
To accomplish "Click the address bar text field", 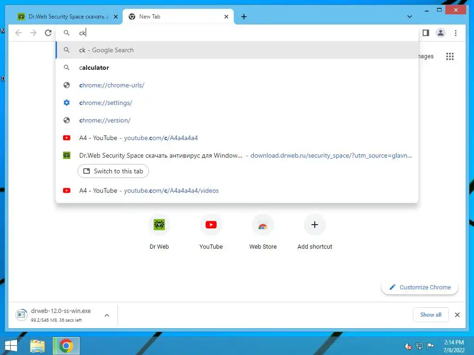I will click(237, 33).
